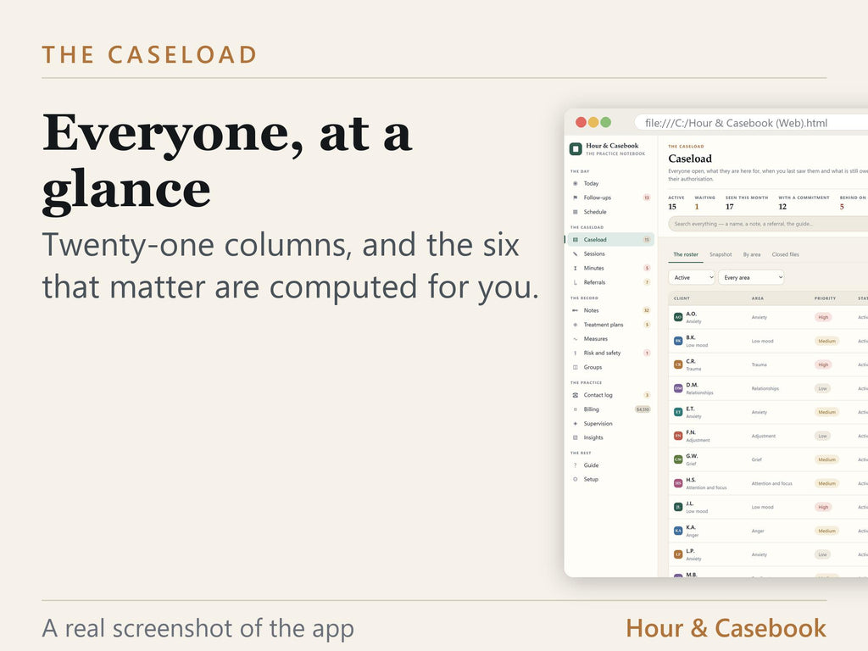This screenshot has height=651, width=868.
Task: Open the C.R. Trauma client row
Action: point(768,364)
